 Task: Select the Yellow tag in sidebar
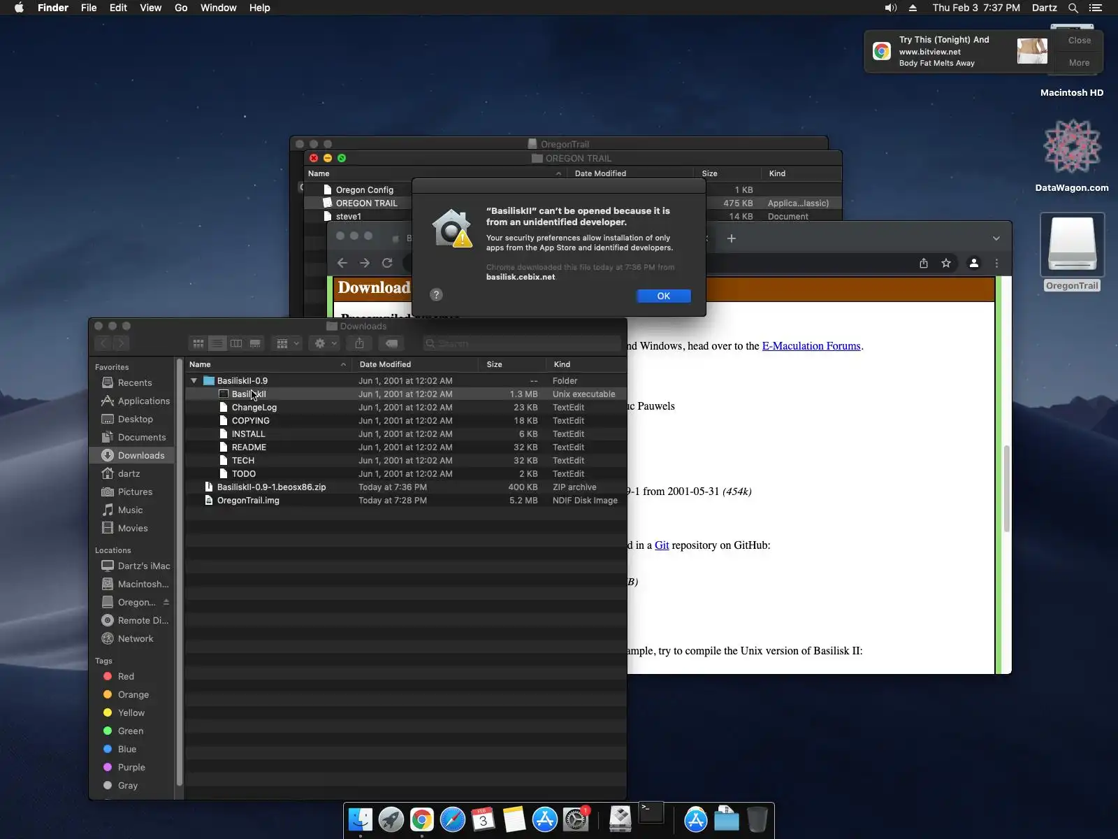(131, 712)
